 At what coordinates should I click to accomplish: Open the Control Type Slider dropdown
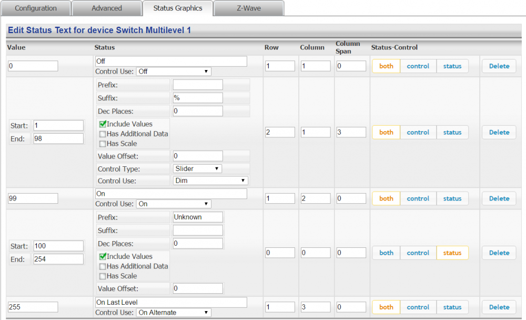click(197, 168)
